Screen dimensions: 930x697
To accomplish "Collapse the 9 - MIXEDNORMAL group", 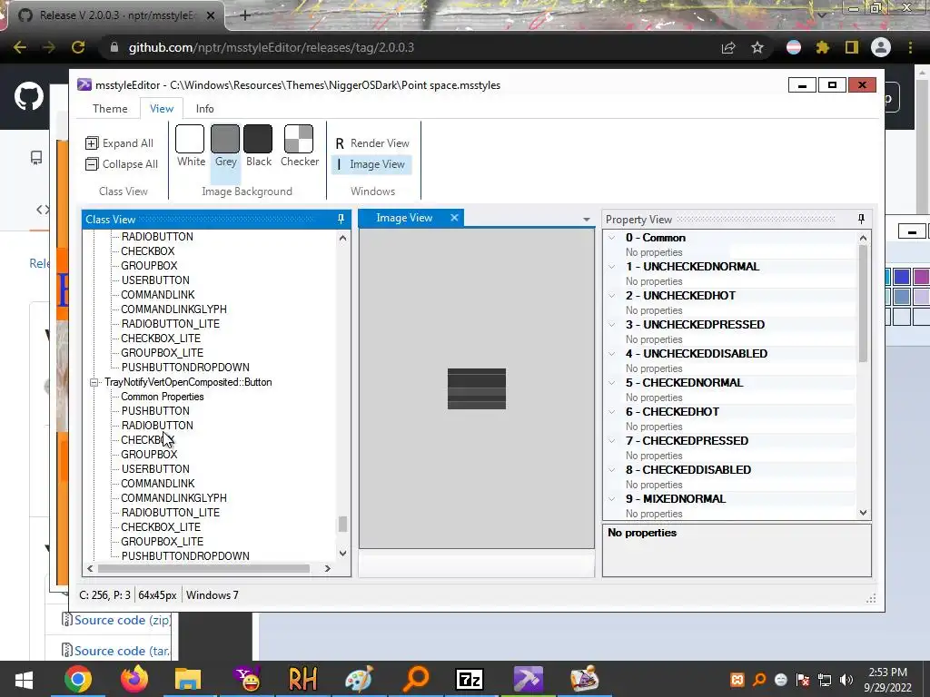I will 612,499.
